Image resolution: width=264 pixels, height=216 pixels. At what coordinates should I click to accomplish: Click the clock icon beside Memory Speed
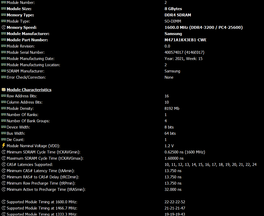[x=4, y=27]
